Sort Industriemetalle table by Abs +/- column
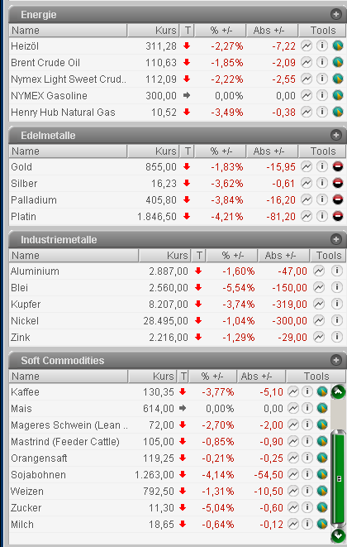Image resolution: width=347 pixels, height=547 pixels. coord(284,256)
